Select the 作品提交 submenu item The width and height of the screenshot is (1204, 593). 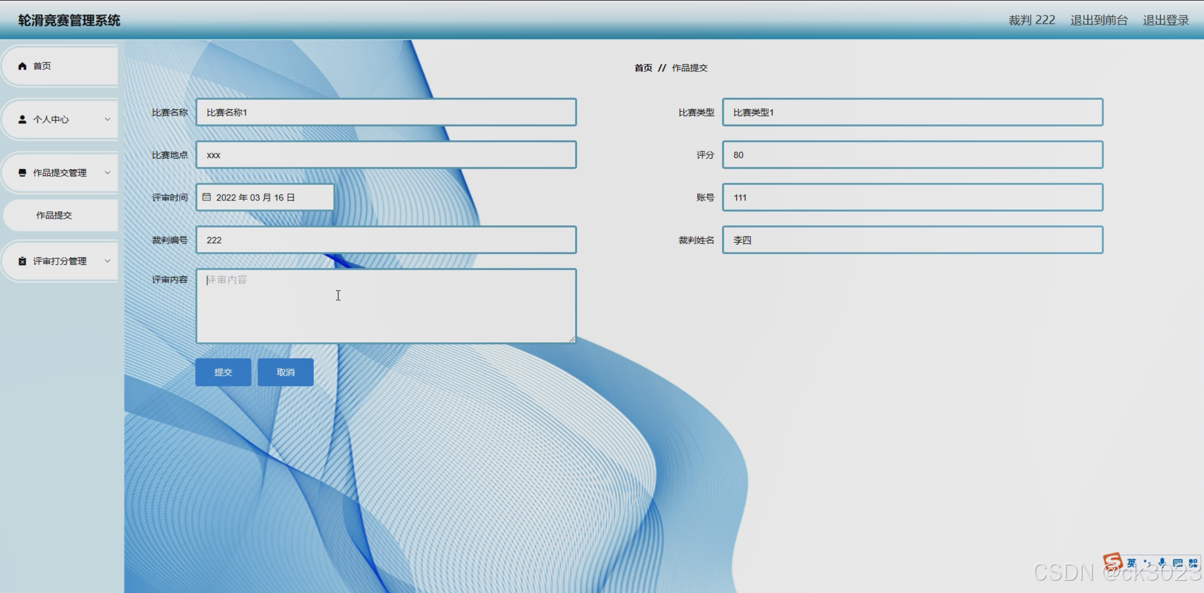pyautogui.click(x=54, y=215)
